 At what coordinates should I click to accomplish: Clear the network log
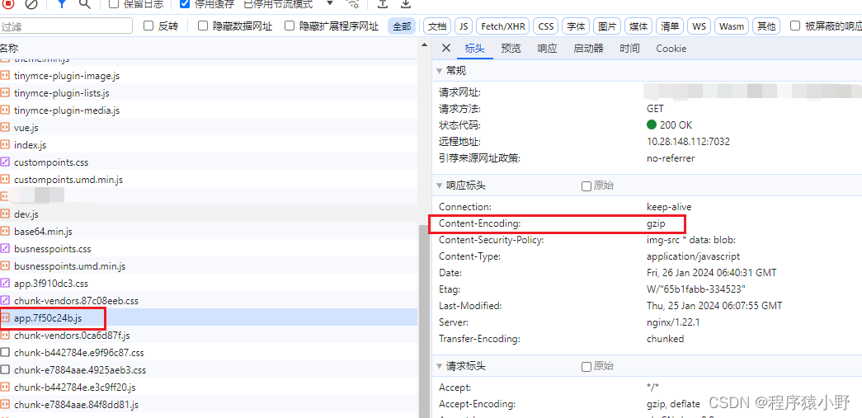click(x=31, y=4)
